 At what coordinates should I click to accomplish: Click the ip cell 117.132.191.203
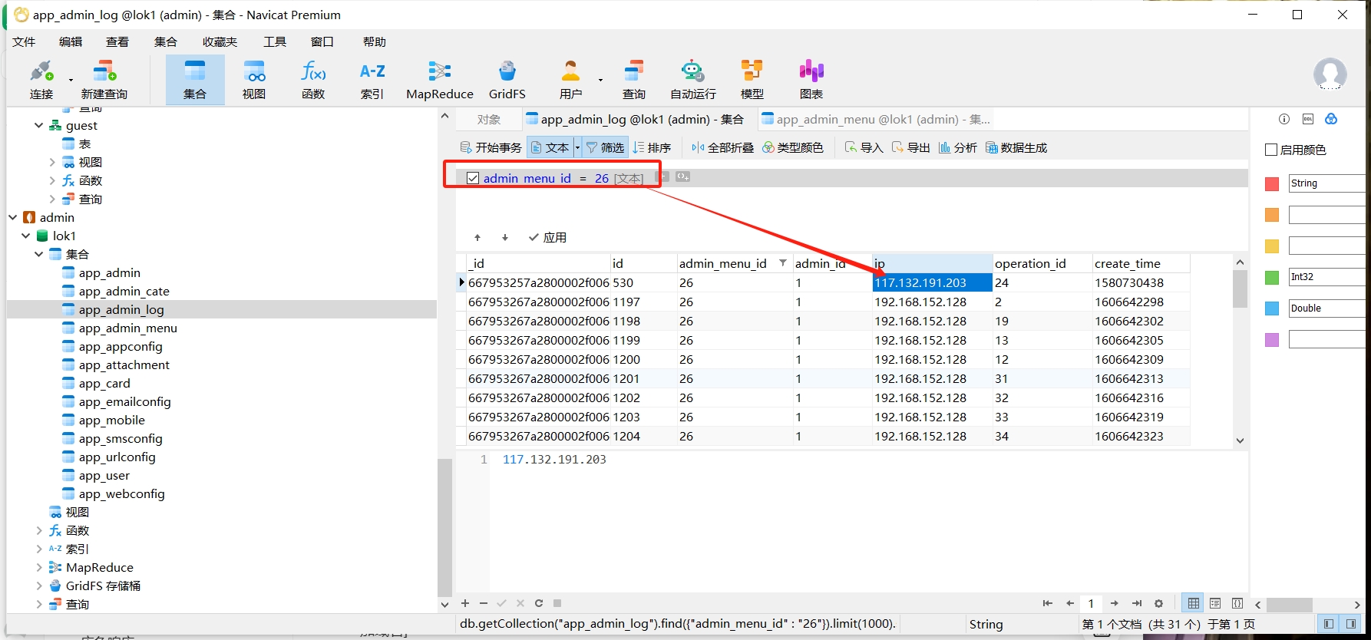click(x=932, y=282)
